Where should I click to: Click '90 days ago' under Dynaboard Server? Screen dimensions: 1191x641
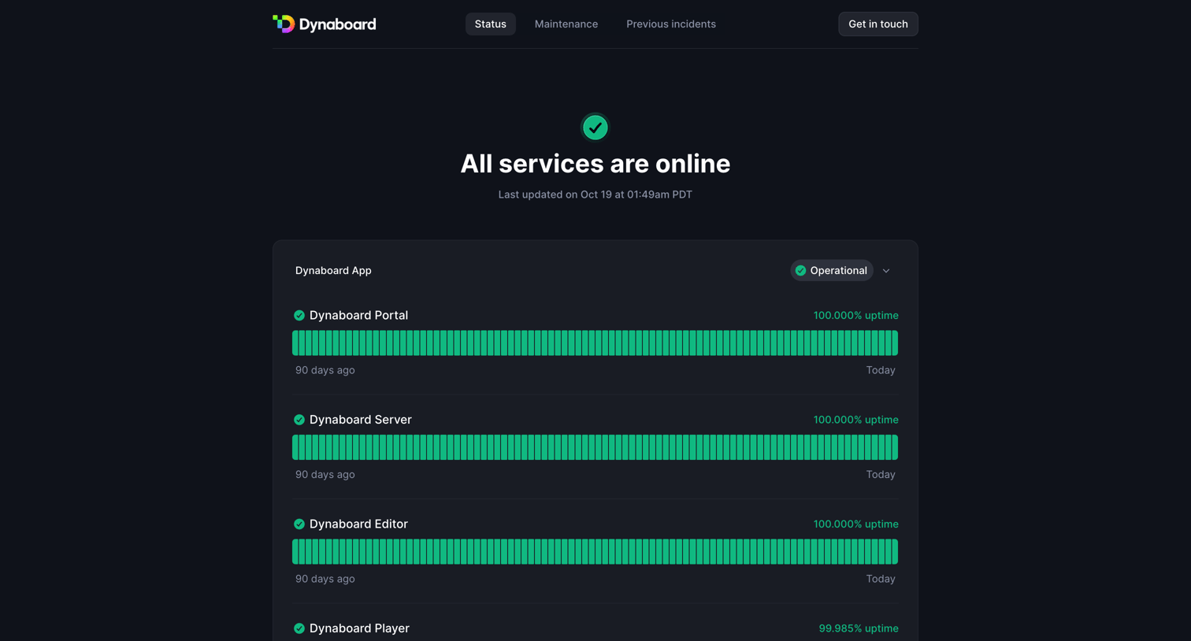coord(325,475)
